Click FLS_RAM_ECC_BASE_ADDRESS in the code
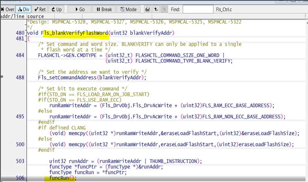 click(236, 105)
